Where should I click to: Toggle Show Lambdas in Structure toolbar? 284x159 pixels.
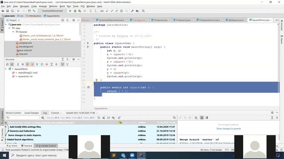47,64
